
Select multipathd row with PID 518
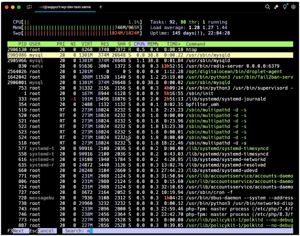(x=150, y=143)
